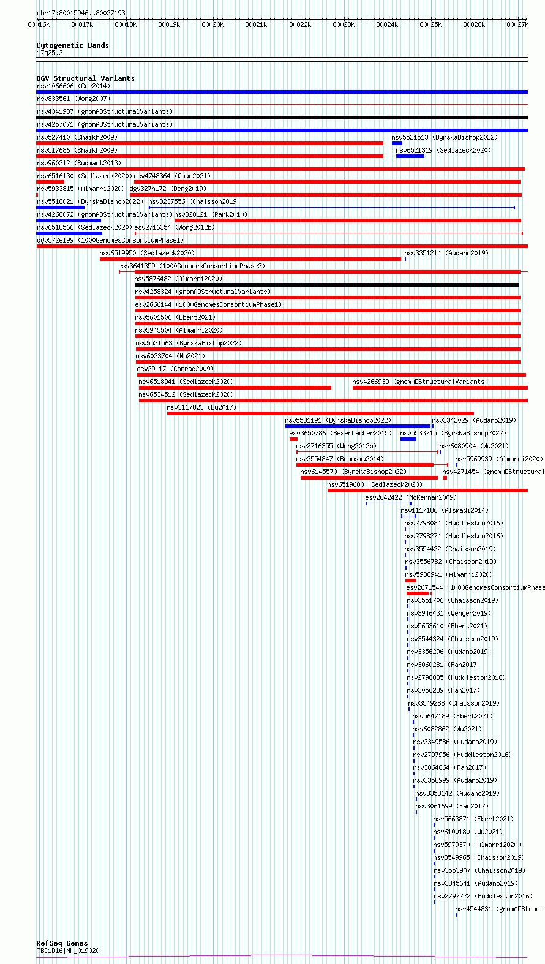Click TBC1D16|NM_019020 RefSeq gene label
This screenshot has width=545, height=964.
tap(67, 951)
